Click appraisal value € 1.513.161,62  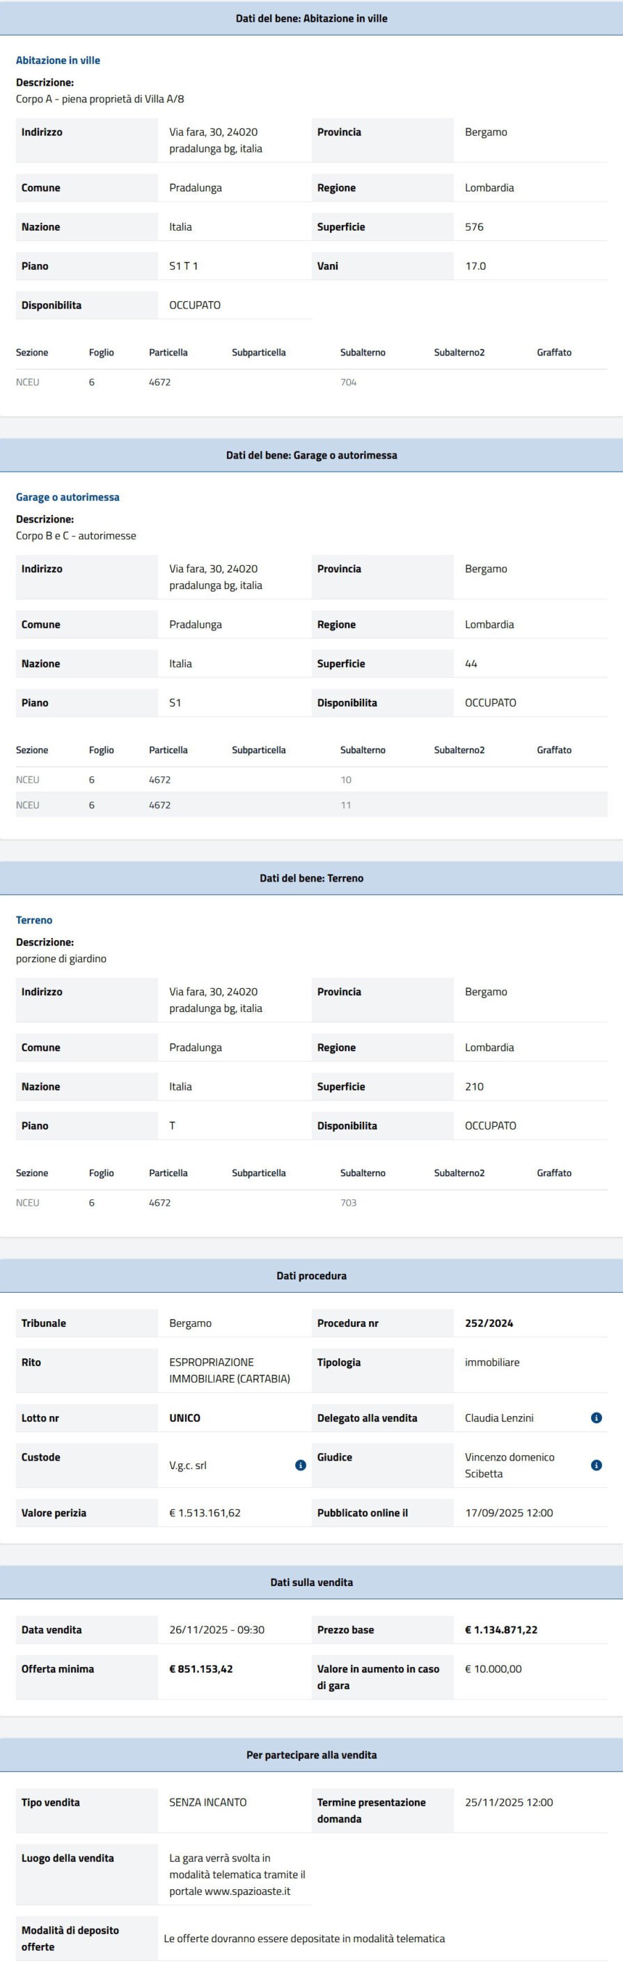click(205, 1513)
